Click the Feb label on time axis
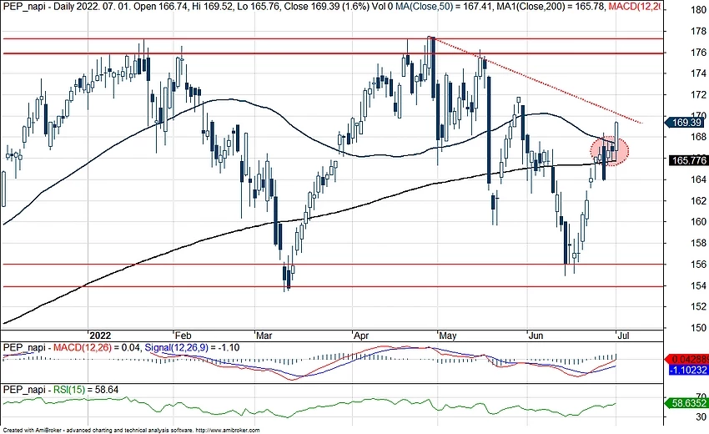Viewport: 709px width, 434px height. (x=184, y=336)
